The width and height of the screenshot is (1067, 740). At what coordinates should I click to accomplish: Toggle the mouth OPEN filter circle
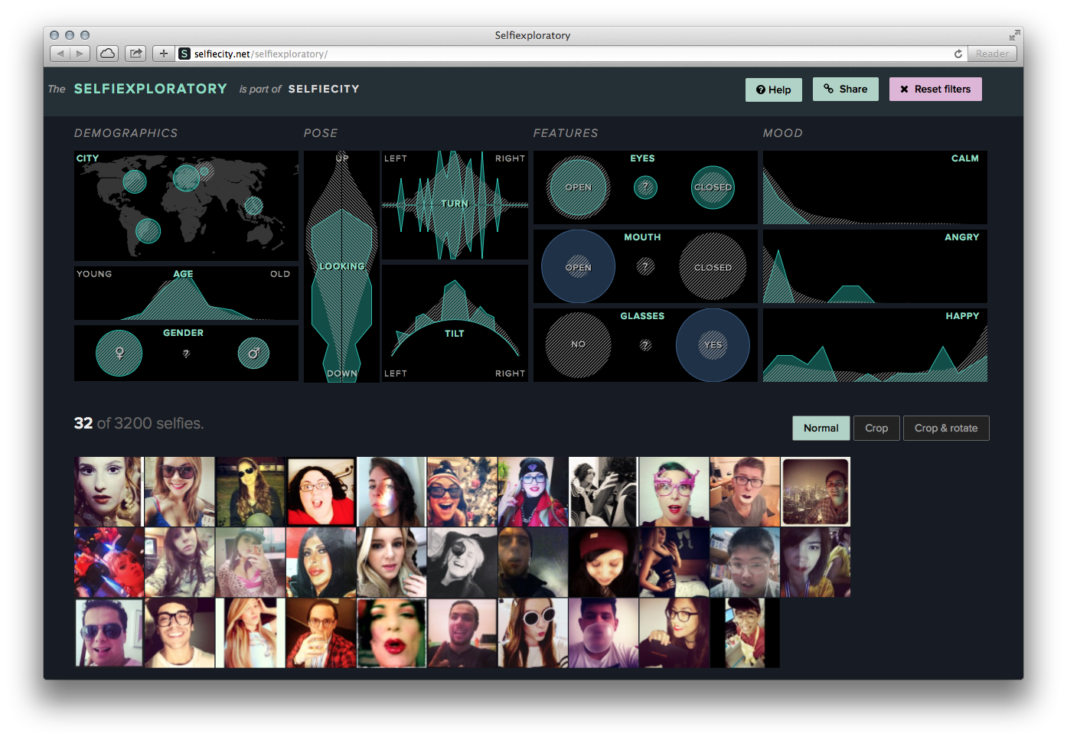[578, 267]
